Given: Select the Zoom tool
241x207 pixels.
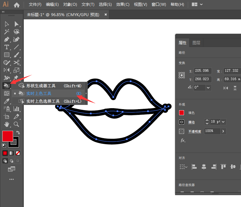Looking at the screenshot, I should coord(16,124).
